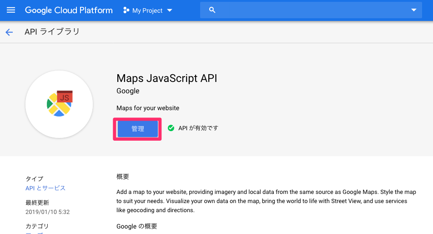
Task: Click the search magnifier icon
Action: coord(212,10)
